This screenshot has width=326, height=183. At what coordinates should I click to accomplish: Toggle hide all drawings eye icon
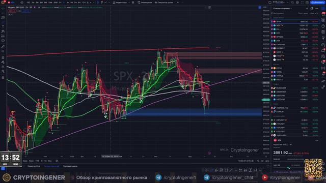(3, 71)
